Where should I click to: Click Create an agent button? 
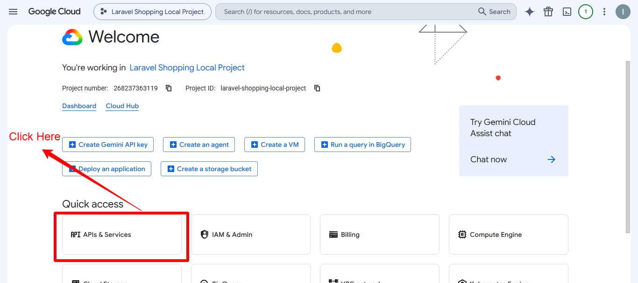point(199,145)
